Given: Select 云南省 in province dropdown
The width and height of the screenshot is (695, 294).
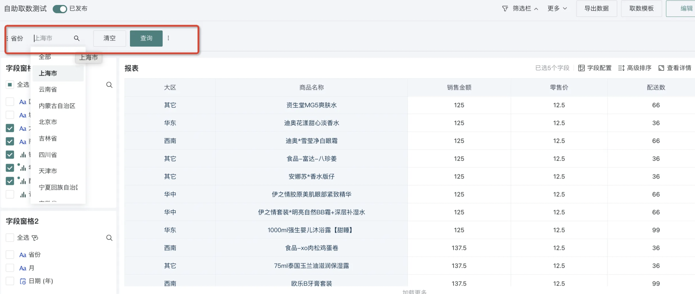Looking at the screenshot, I should coord(58,89).
